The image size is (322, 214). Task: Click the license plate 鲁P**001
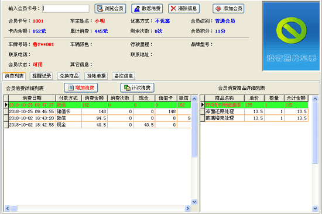tap(43, 44)
